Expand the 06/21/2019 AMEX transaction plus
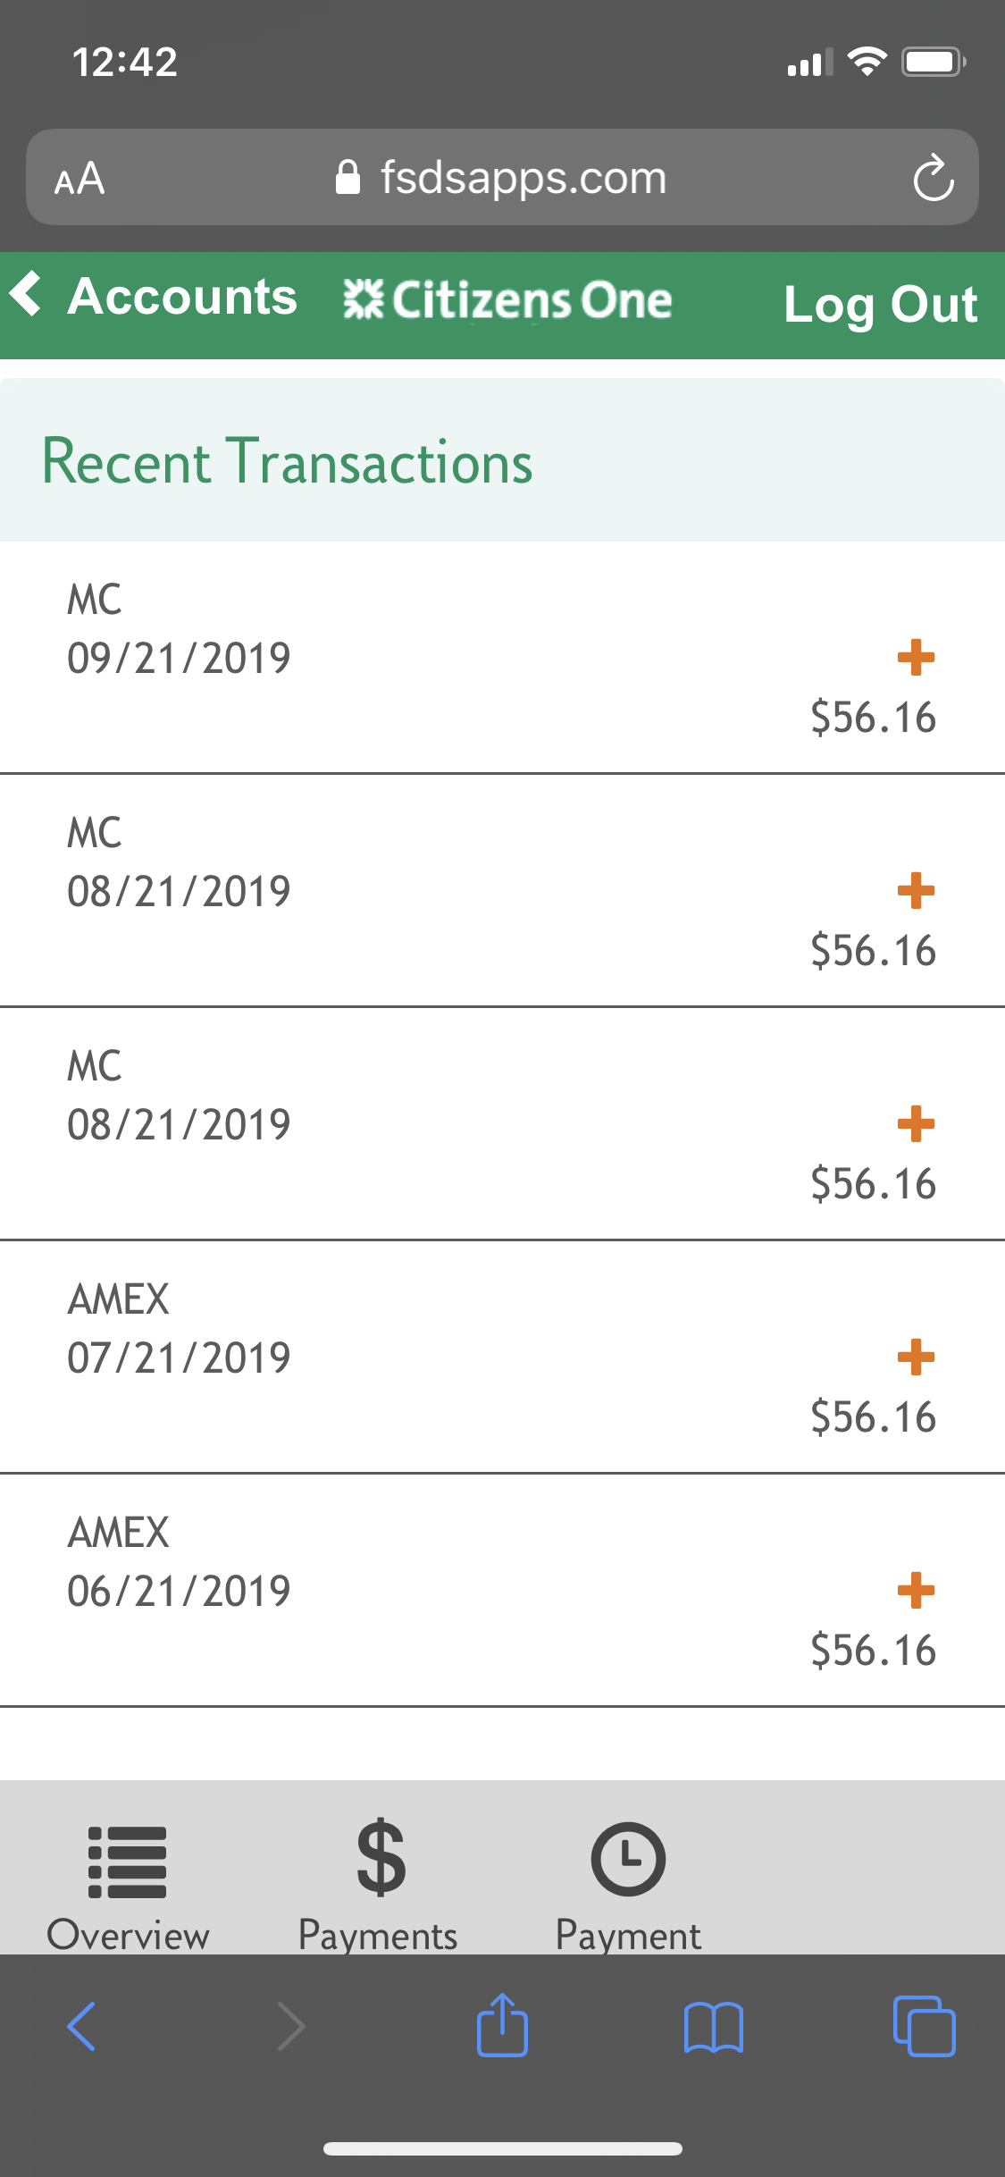This screenshot has height=2177, width=1005. click(916, 1591)
